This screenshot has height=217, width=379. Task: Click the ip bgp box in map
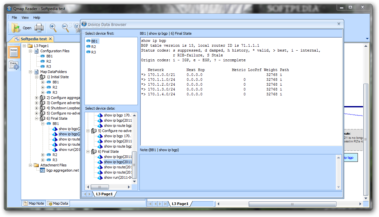click(350, 158)
